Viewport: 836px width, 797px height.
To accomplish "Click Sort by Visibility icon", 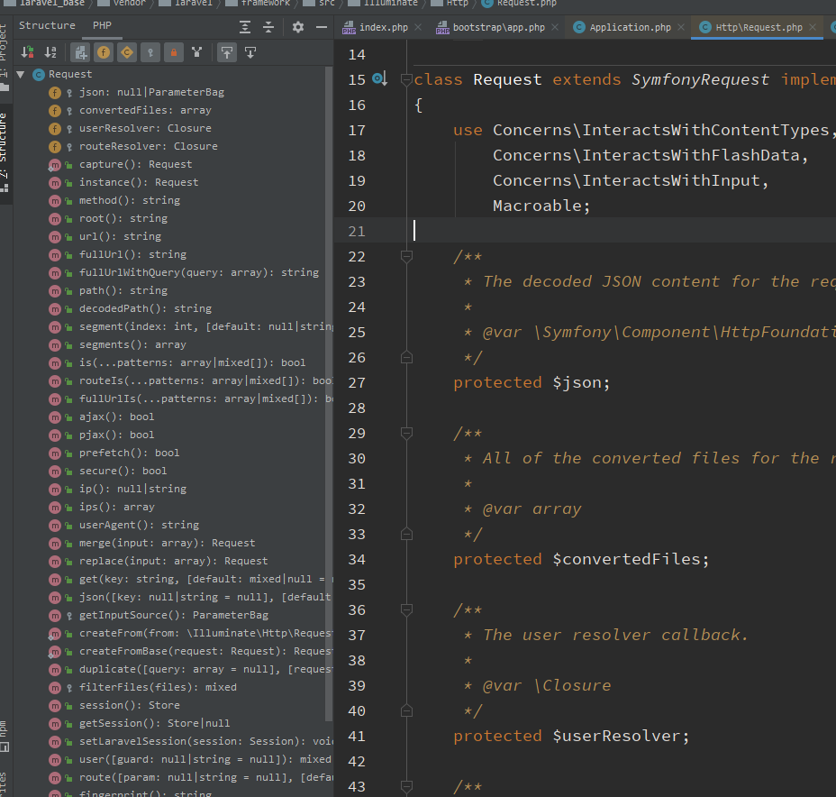I will (27, 52).
